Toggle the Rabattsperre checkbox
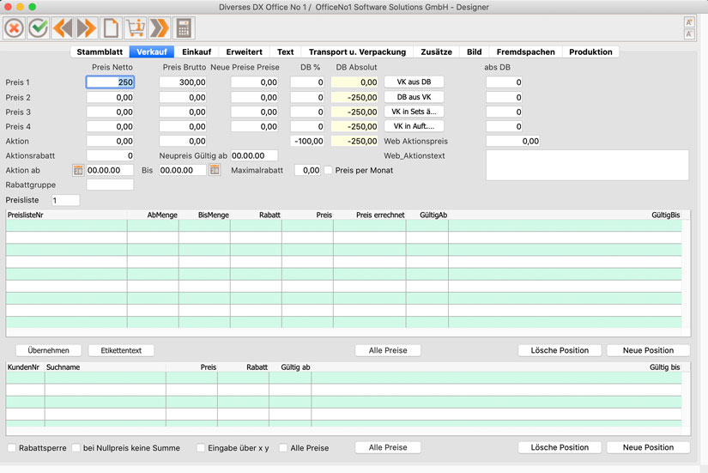Viewport: 708px width, 473px height. [x=12, y=448]
